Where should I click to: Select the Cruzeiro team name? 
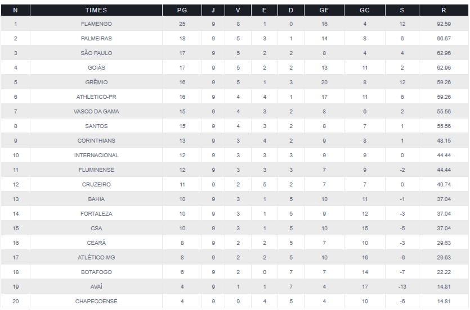click(x=96, y=185)
